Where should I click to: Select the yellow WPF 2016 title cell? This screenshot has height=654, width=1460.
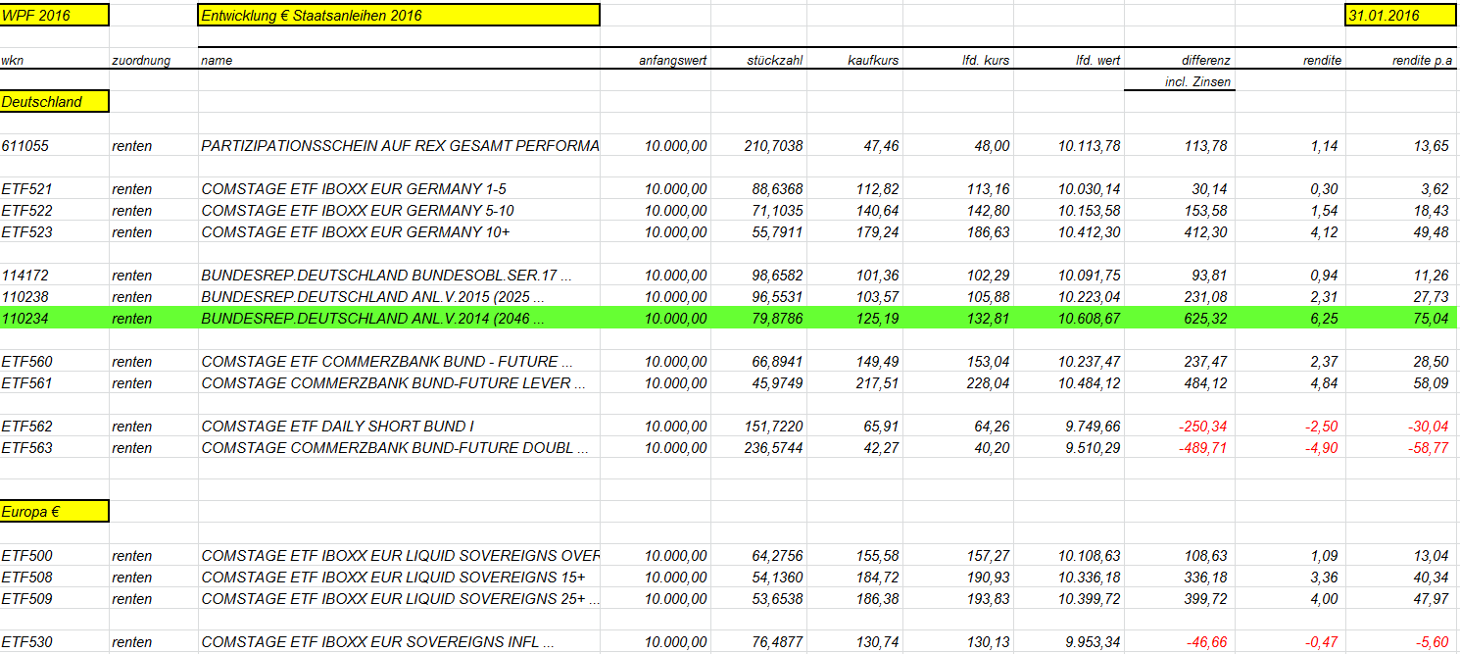point(54,15)
